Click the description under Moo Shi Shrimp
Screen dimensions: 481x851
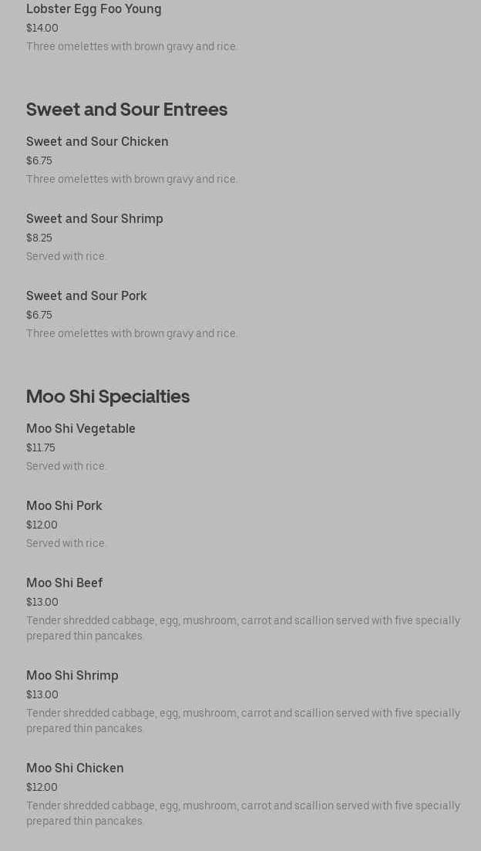tap(243, 721)
